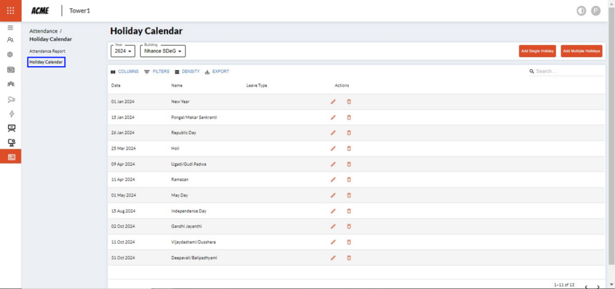Click the Add Multiple Holidays button

pyautogui.click(x=581, y=51)
